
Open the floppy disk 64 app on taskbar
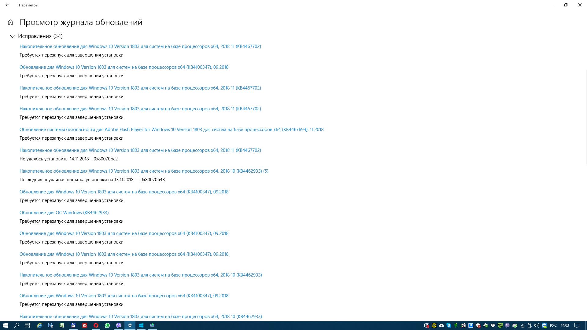(73, 325)
